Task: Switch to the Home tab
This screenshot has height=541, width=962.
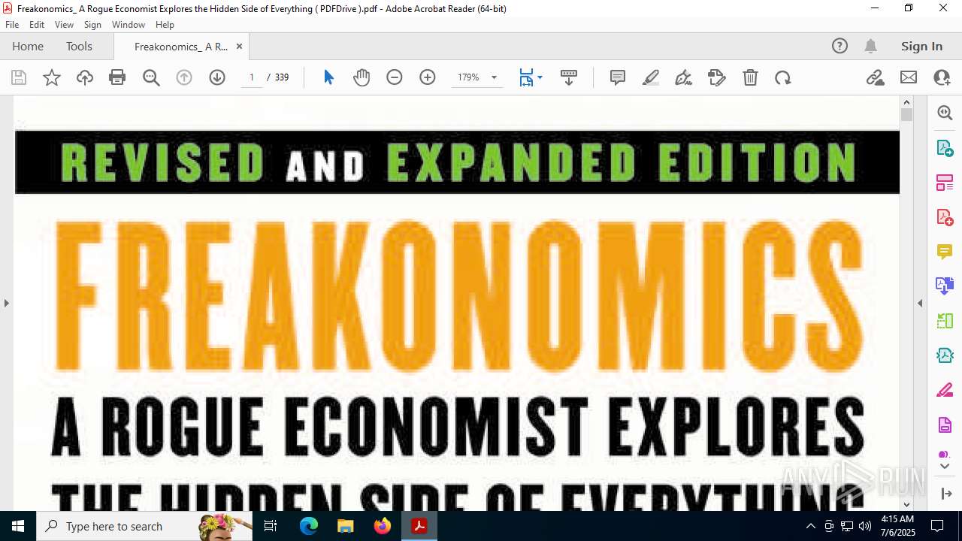Action: tap(28, 46)
